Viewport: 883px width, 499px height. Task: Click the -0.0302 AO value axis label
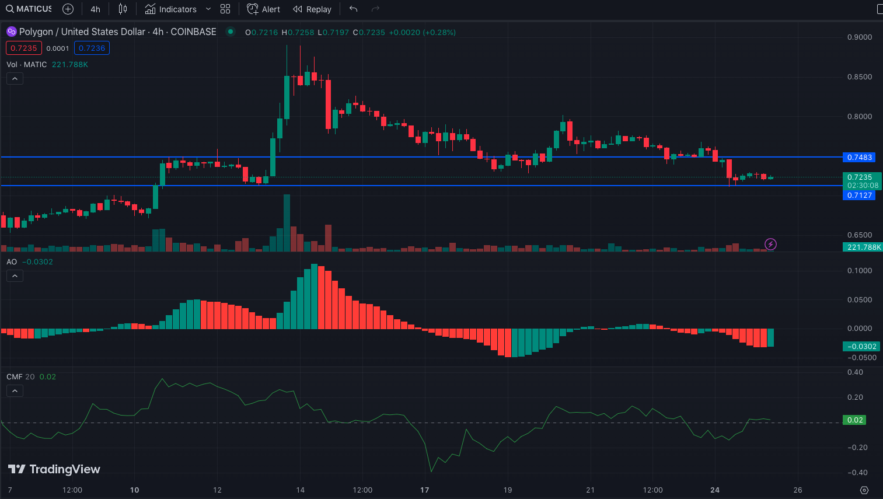(861, 346)
